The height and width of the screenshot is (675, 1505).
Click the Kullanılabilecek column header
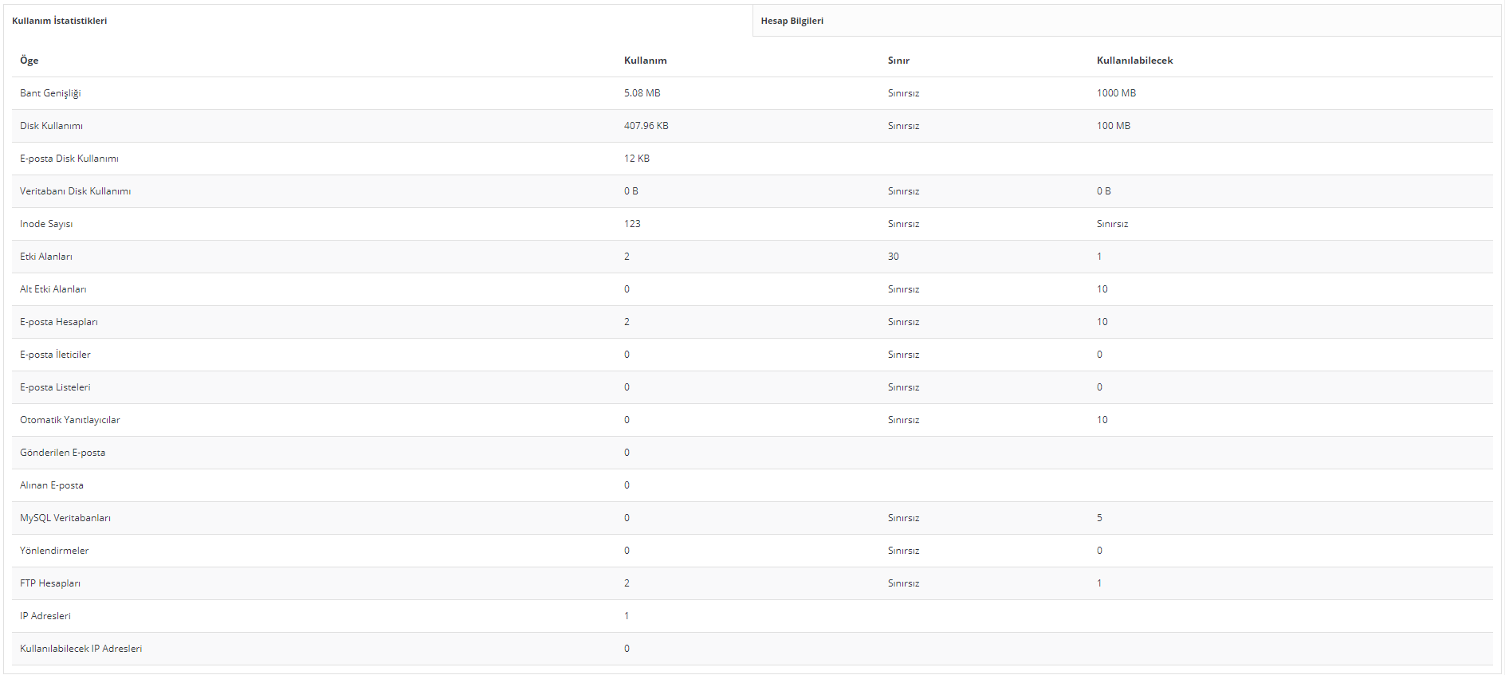click(x=1134, y=61)
